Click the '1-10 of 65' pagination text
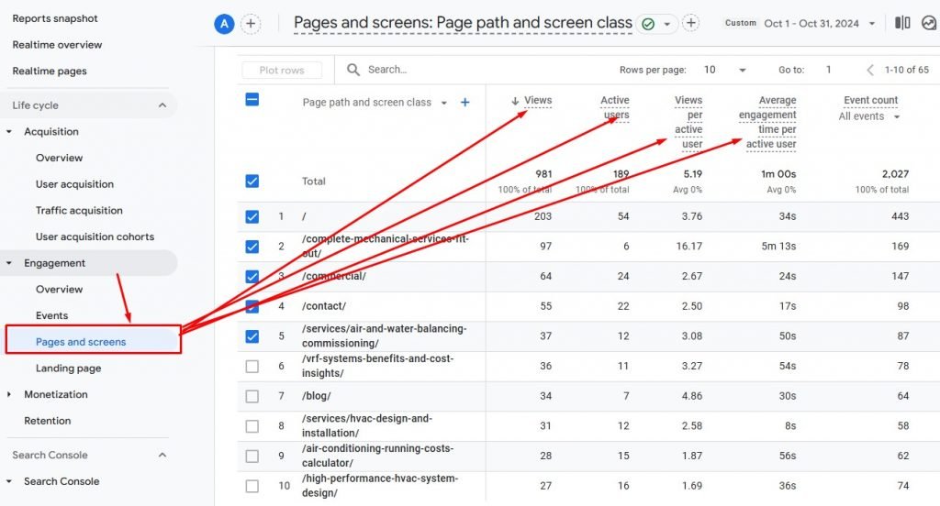The height and width of the screenshot is (506, 940). click(906, 70)
